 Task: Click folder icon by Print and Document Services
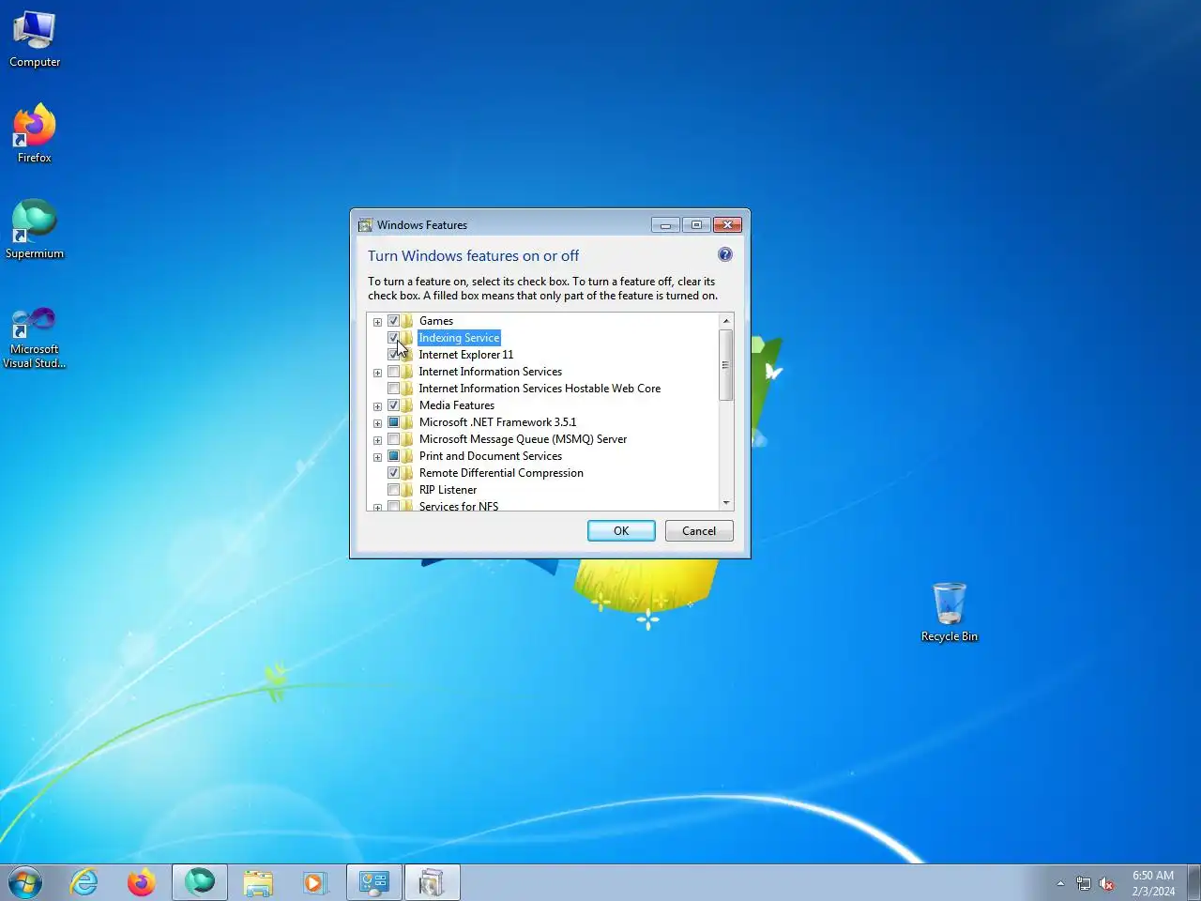[407, 456]
